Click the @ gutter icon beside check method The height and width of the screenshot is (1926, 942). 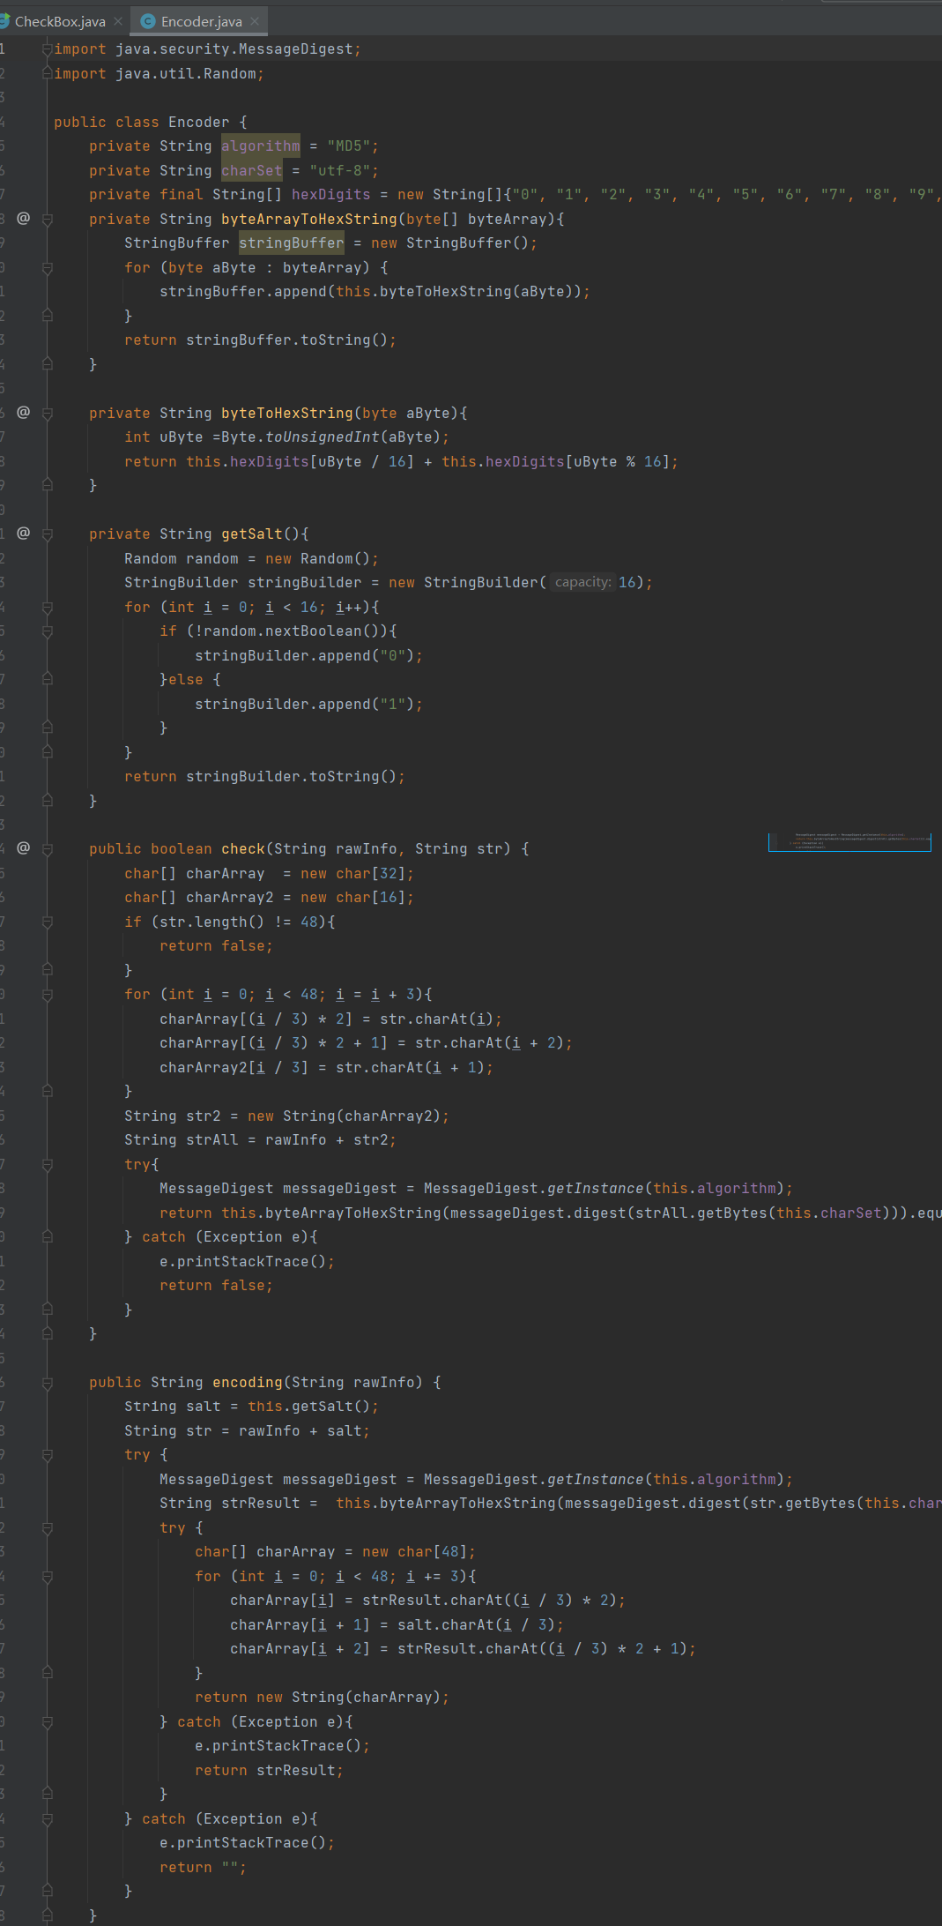click(24, 847)
